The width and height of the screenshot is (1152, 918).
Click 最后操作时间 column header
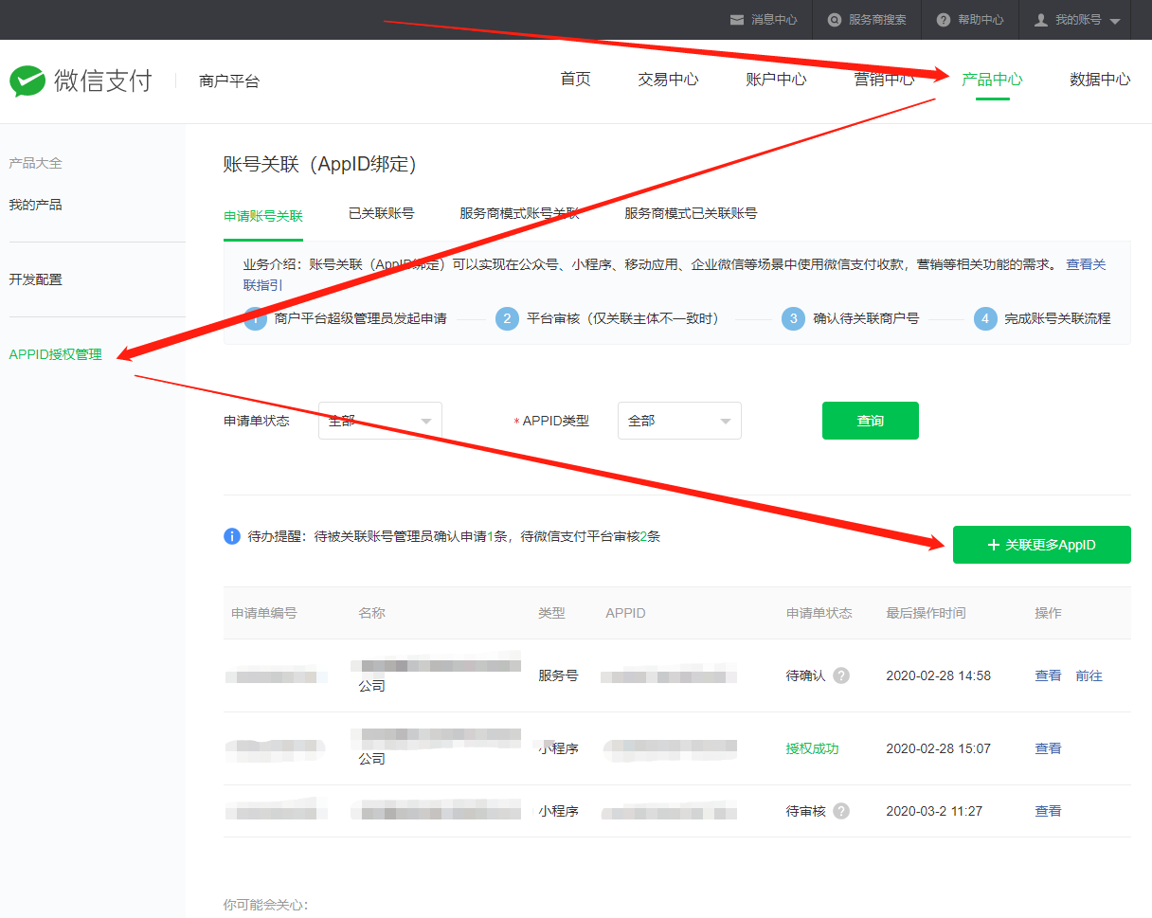click(926, 613)
